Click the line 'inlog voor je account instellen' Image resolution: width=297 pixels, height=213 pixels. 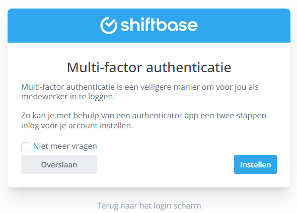coord(77,125)
